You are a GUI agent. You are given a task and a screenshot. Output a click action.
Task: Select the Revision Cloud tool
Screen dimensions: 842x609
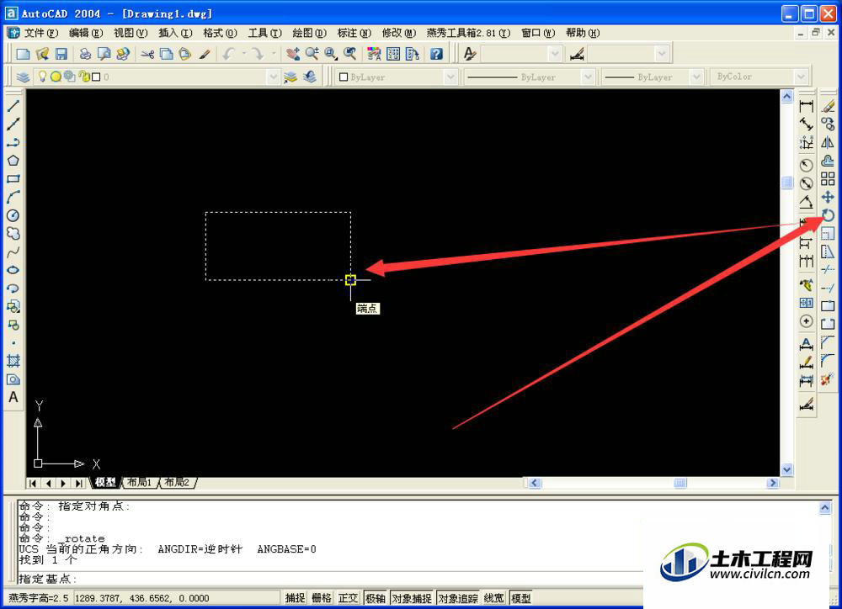coord(13,233)
